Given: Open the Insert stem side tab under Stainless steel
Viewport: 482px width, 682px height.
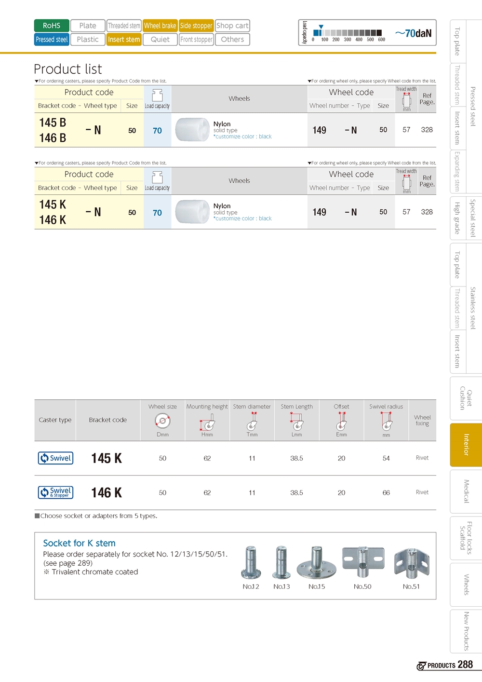Looking at the screenshot, I should pyautogui.click(x=457, y=352).
